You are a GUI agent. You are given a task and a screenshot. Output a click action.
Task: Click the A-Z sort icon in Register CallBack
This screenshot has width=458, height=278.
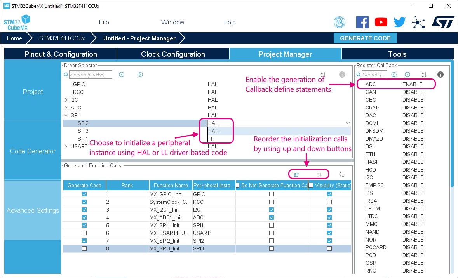[424, 75]
